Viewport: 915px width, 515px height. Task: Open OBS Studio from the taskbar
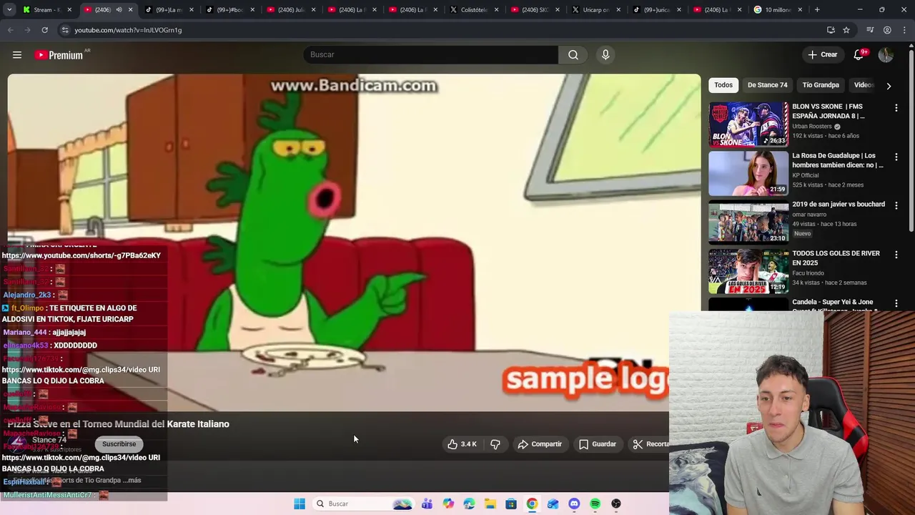point(616,504)
